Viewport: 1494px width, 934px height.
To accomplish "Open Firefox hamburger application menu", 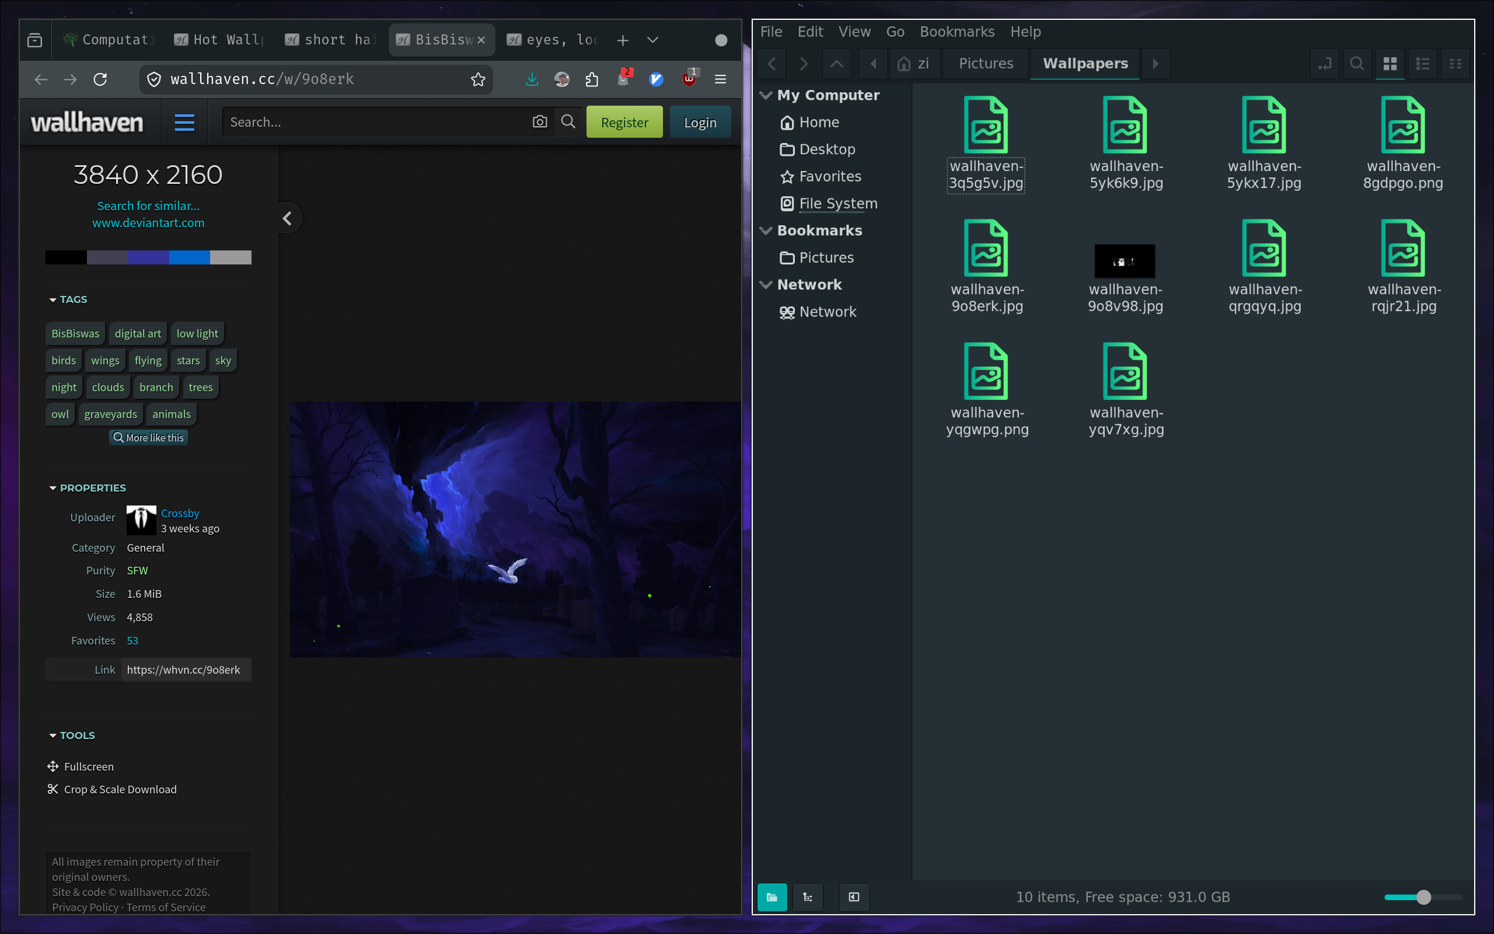I will pyautogui.click(x=720, y=80).
